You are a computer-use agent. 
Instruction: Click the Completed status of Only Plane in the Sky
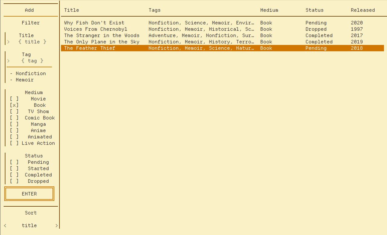[319, 42]
